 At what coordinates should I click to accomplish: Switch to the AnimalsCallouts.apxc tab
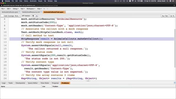[10, 12]
